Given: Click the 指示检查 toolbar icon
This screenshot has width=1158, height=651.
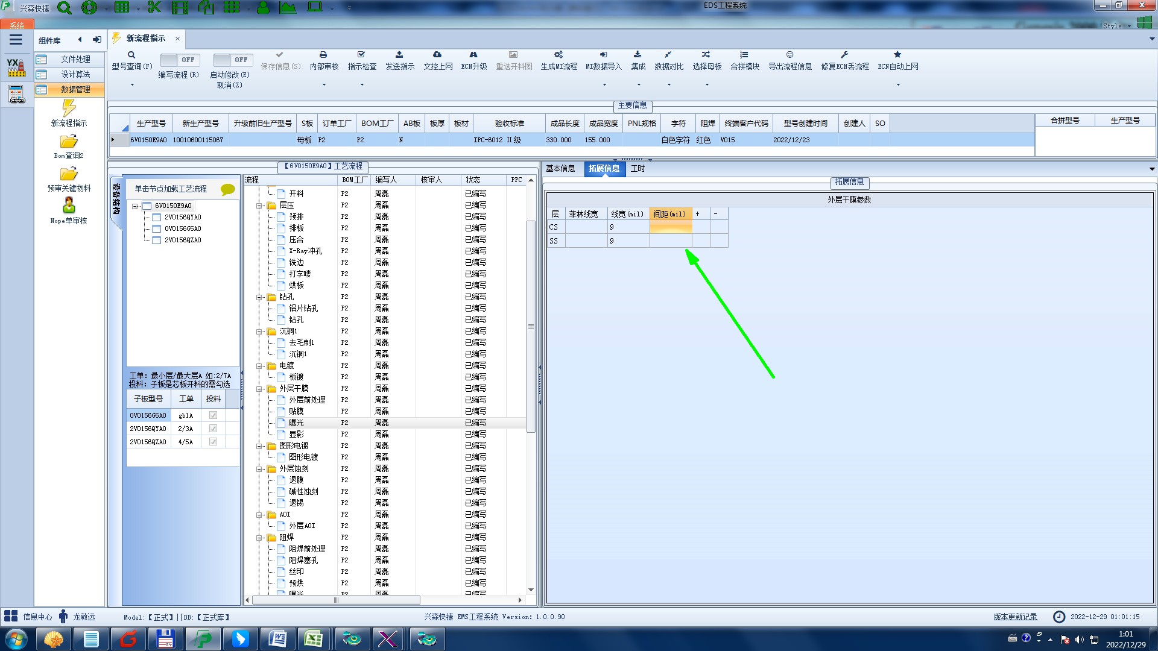Looking at the screenshot, I should click(x=361, y=55).
